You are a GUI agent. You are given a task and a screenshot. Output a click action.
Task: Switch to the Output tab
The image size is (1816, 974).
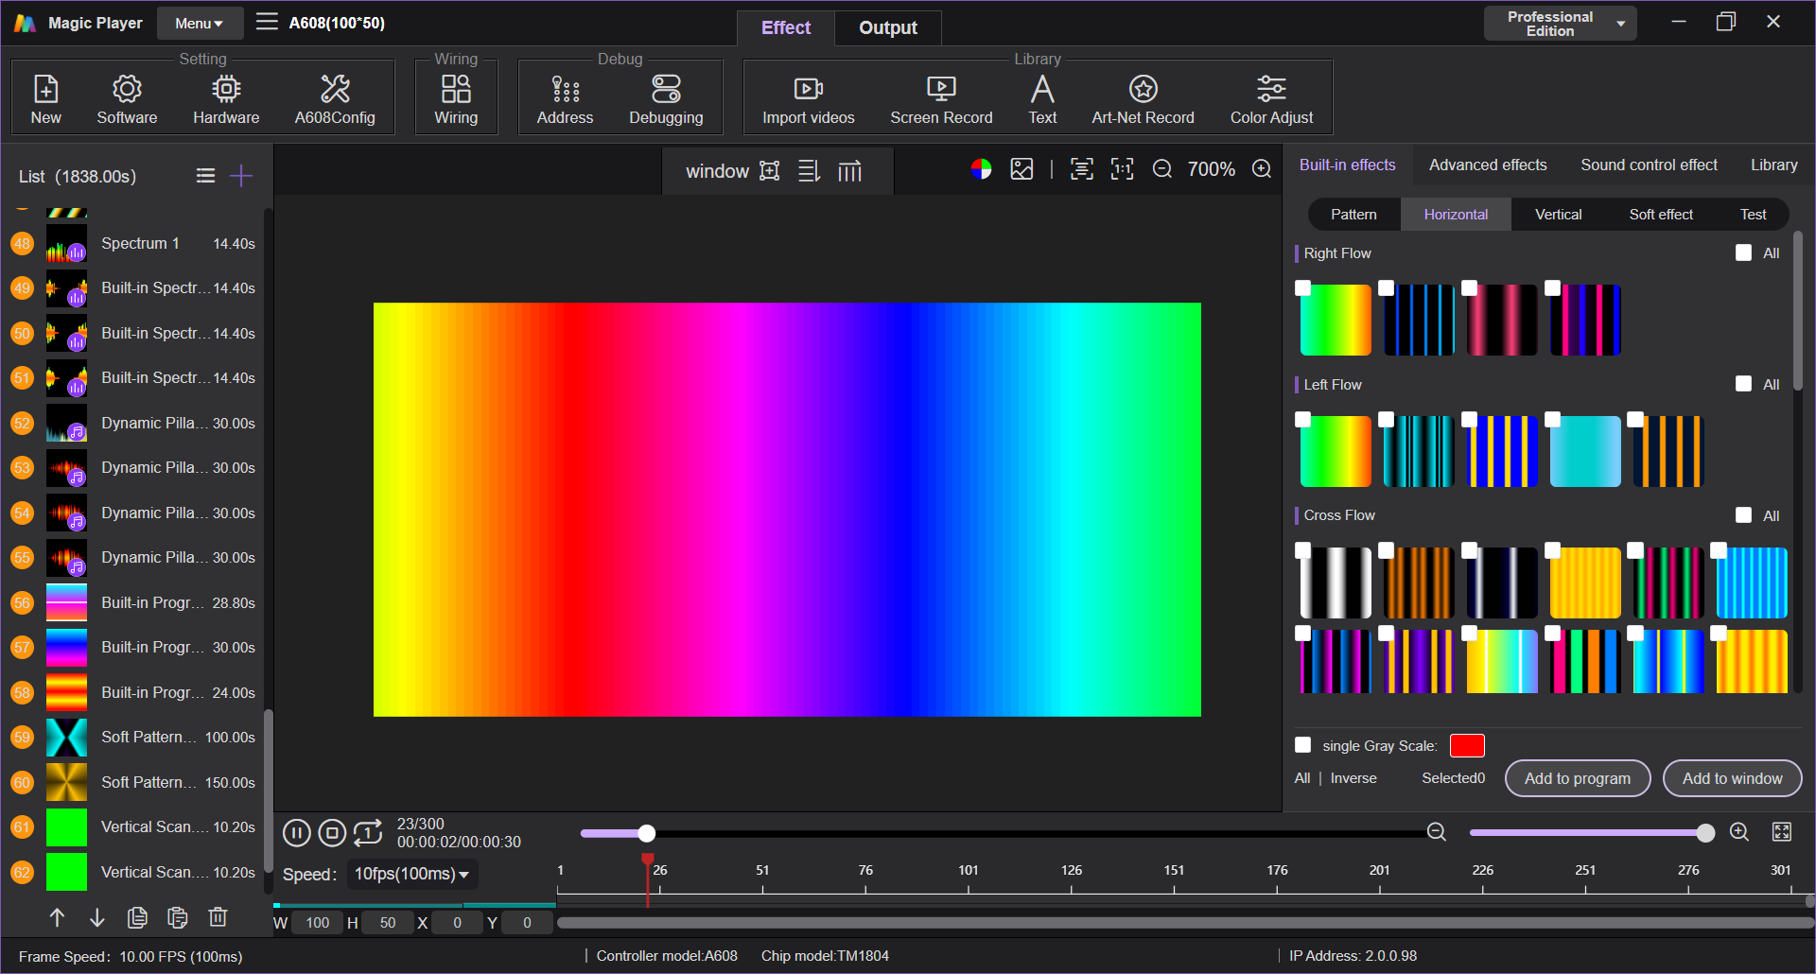click(887, 27)
